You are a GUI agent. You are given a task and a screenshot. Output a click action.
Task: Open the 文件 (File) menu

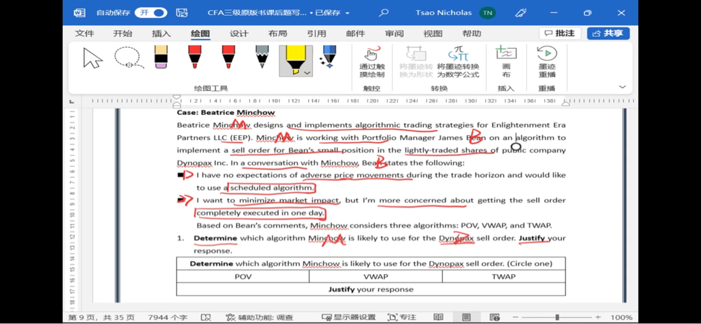84,33
